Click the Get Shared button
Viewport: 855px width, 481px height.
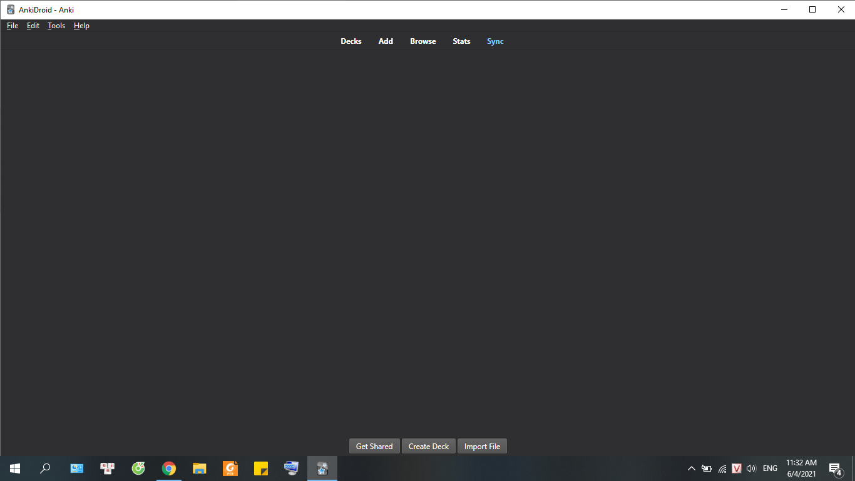374,447
